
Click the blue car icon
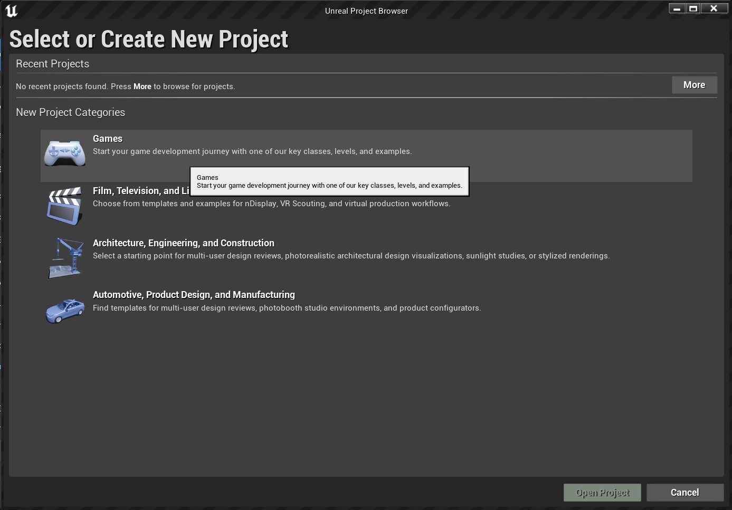65,310
